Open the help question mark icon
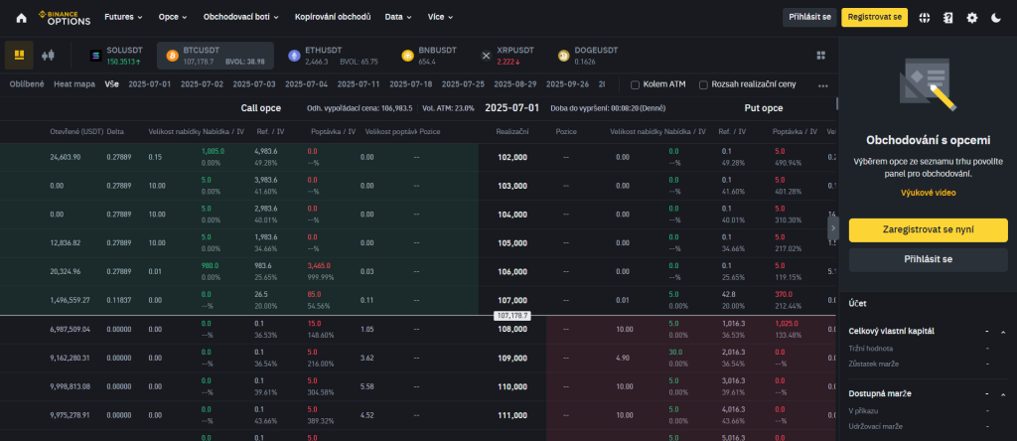 [x=948, y=18]
